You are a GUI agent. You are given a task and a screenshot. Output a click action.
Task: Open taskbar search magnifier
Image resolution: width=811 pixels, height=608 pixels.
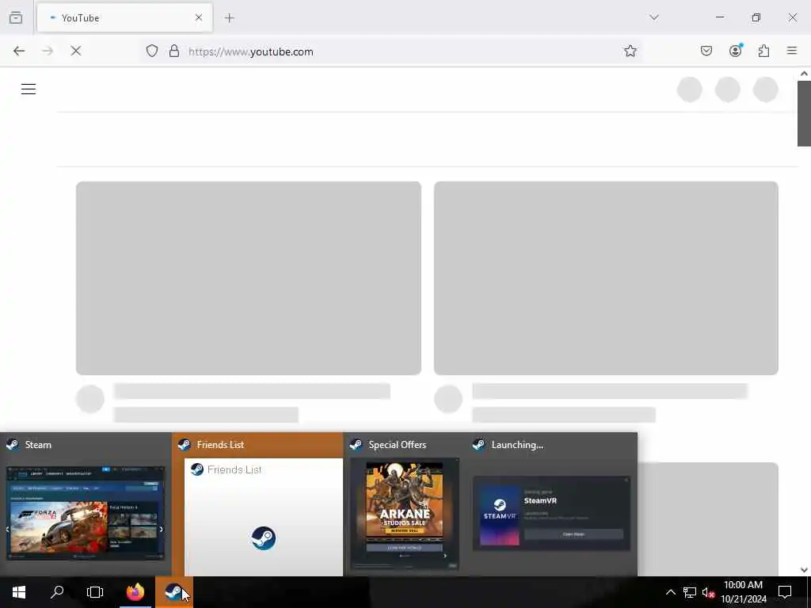pos(57,592)
